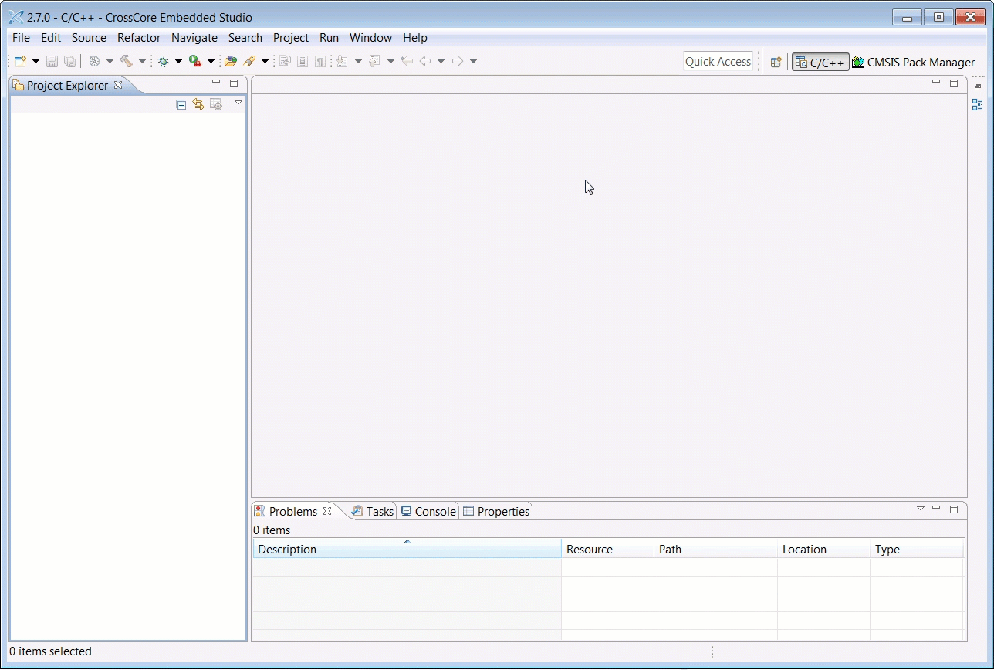Open the New wizard dropdown arrow
Viewport: 994px width, 670px height.
click(35, 62)
